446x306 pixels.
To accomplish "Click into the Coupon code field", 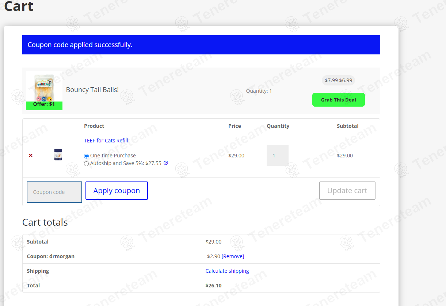I will [54, 192].
